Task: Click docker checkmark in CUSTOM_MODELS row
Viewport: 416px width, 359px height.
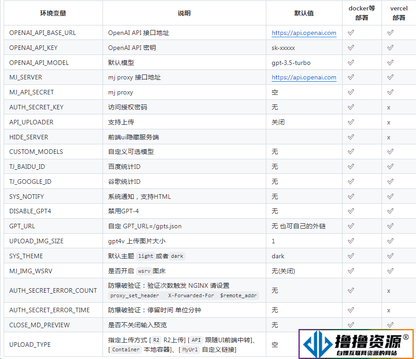Action: click(x=351, y=152)
